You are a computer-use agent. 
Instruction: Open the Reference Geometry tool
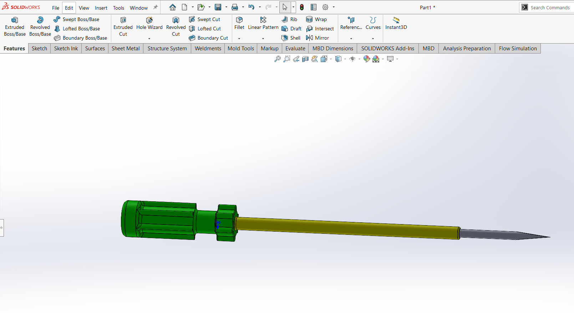(x=351, y=24)
